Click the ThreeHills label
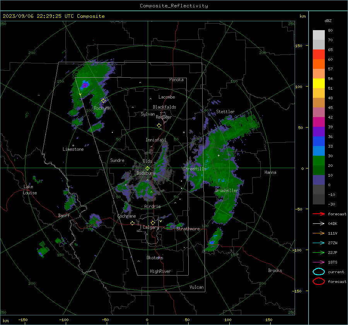This screenshot has height=325, width=348. [x=194, y=169]
